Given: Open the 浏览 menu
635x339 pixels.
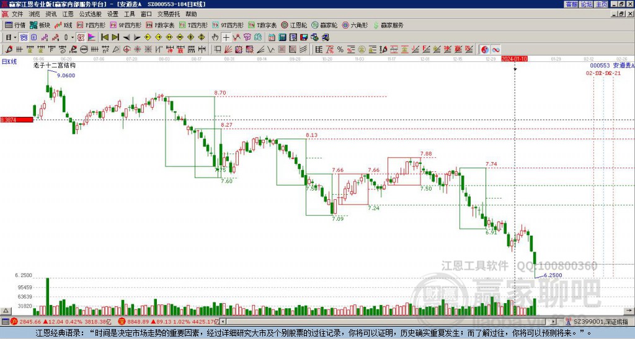Looking at the screenshot, I should 34,14.
